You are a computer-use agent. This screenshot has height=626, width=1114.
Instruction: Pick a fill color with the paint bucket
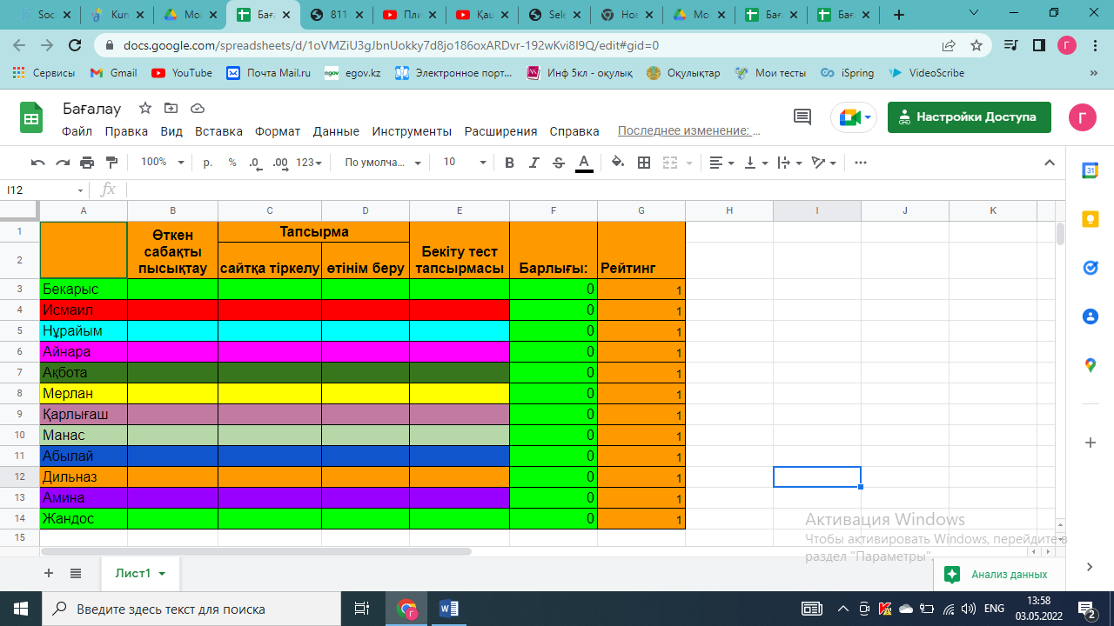[x=618, y=163]
